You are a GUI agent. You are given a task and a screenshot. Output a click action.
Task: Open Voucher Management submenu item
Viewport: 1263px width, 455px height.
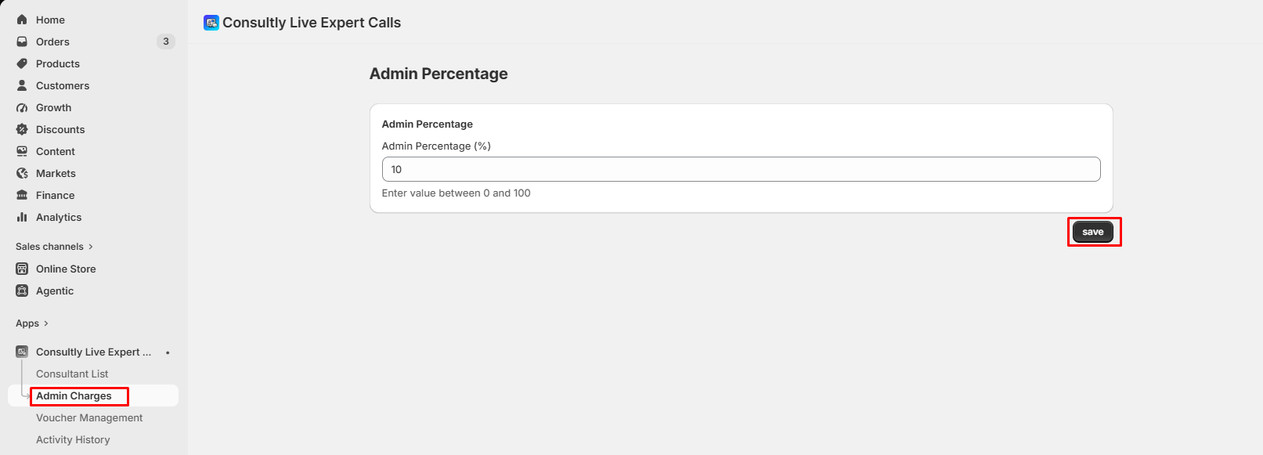(x=89, y=417)
